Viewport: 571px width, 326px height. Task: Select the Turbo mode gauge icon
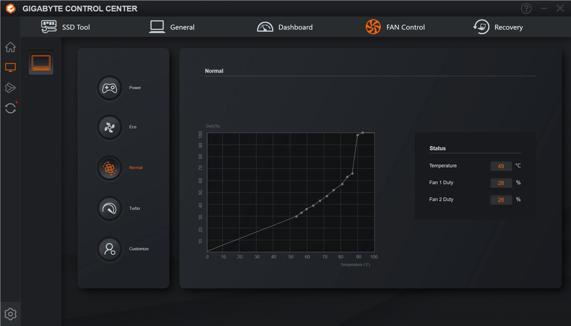[109, 208]
